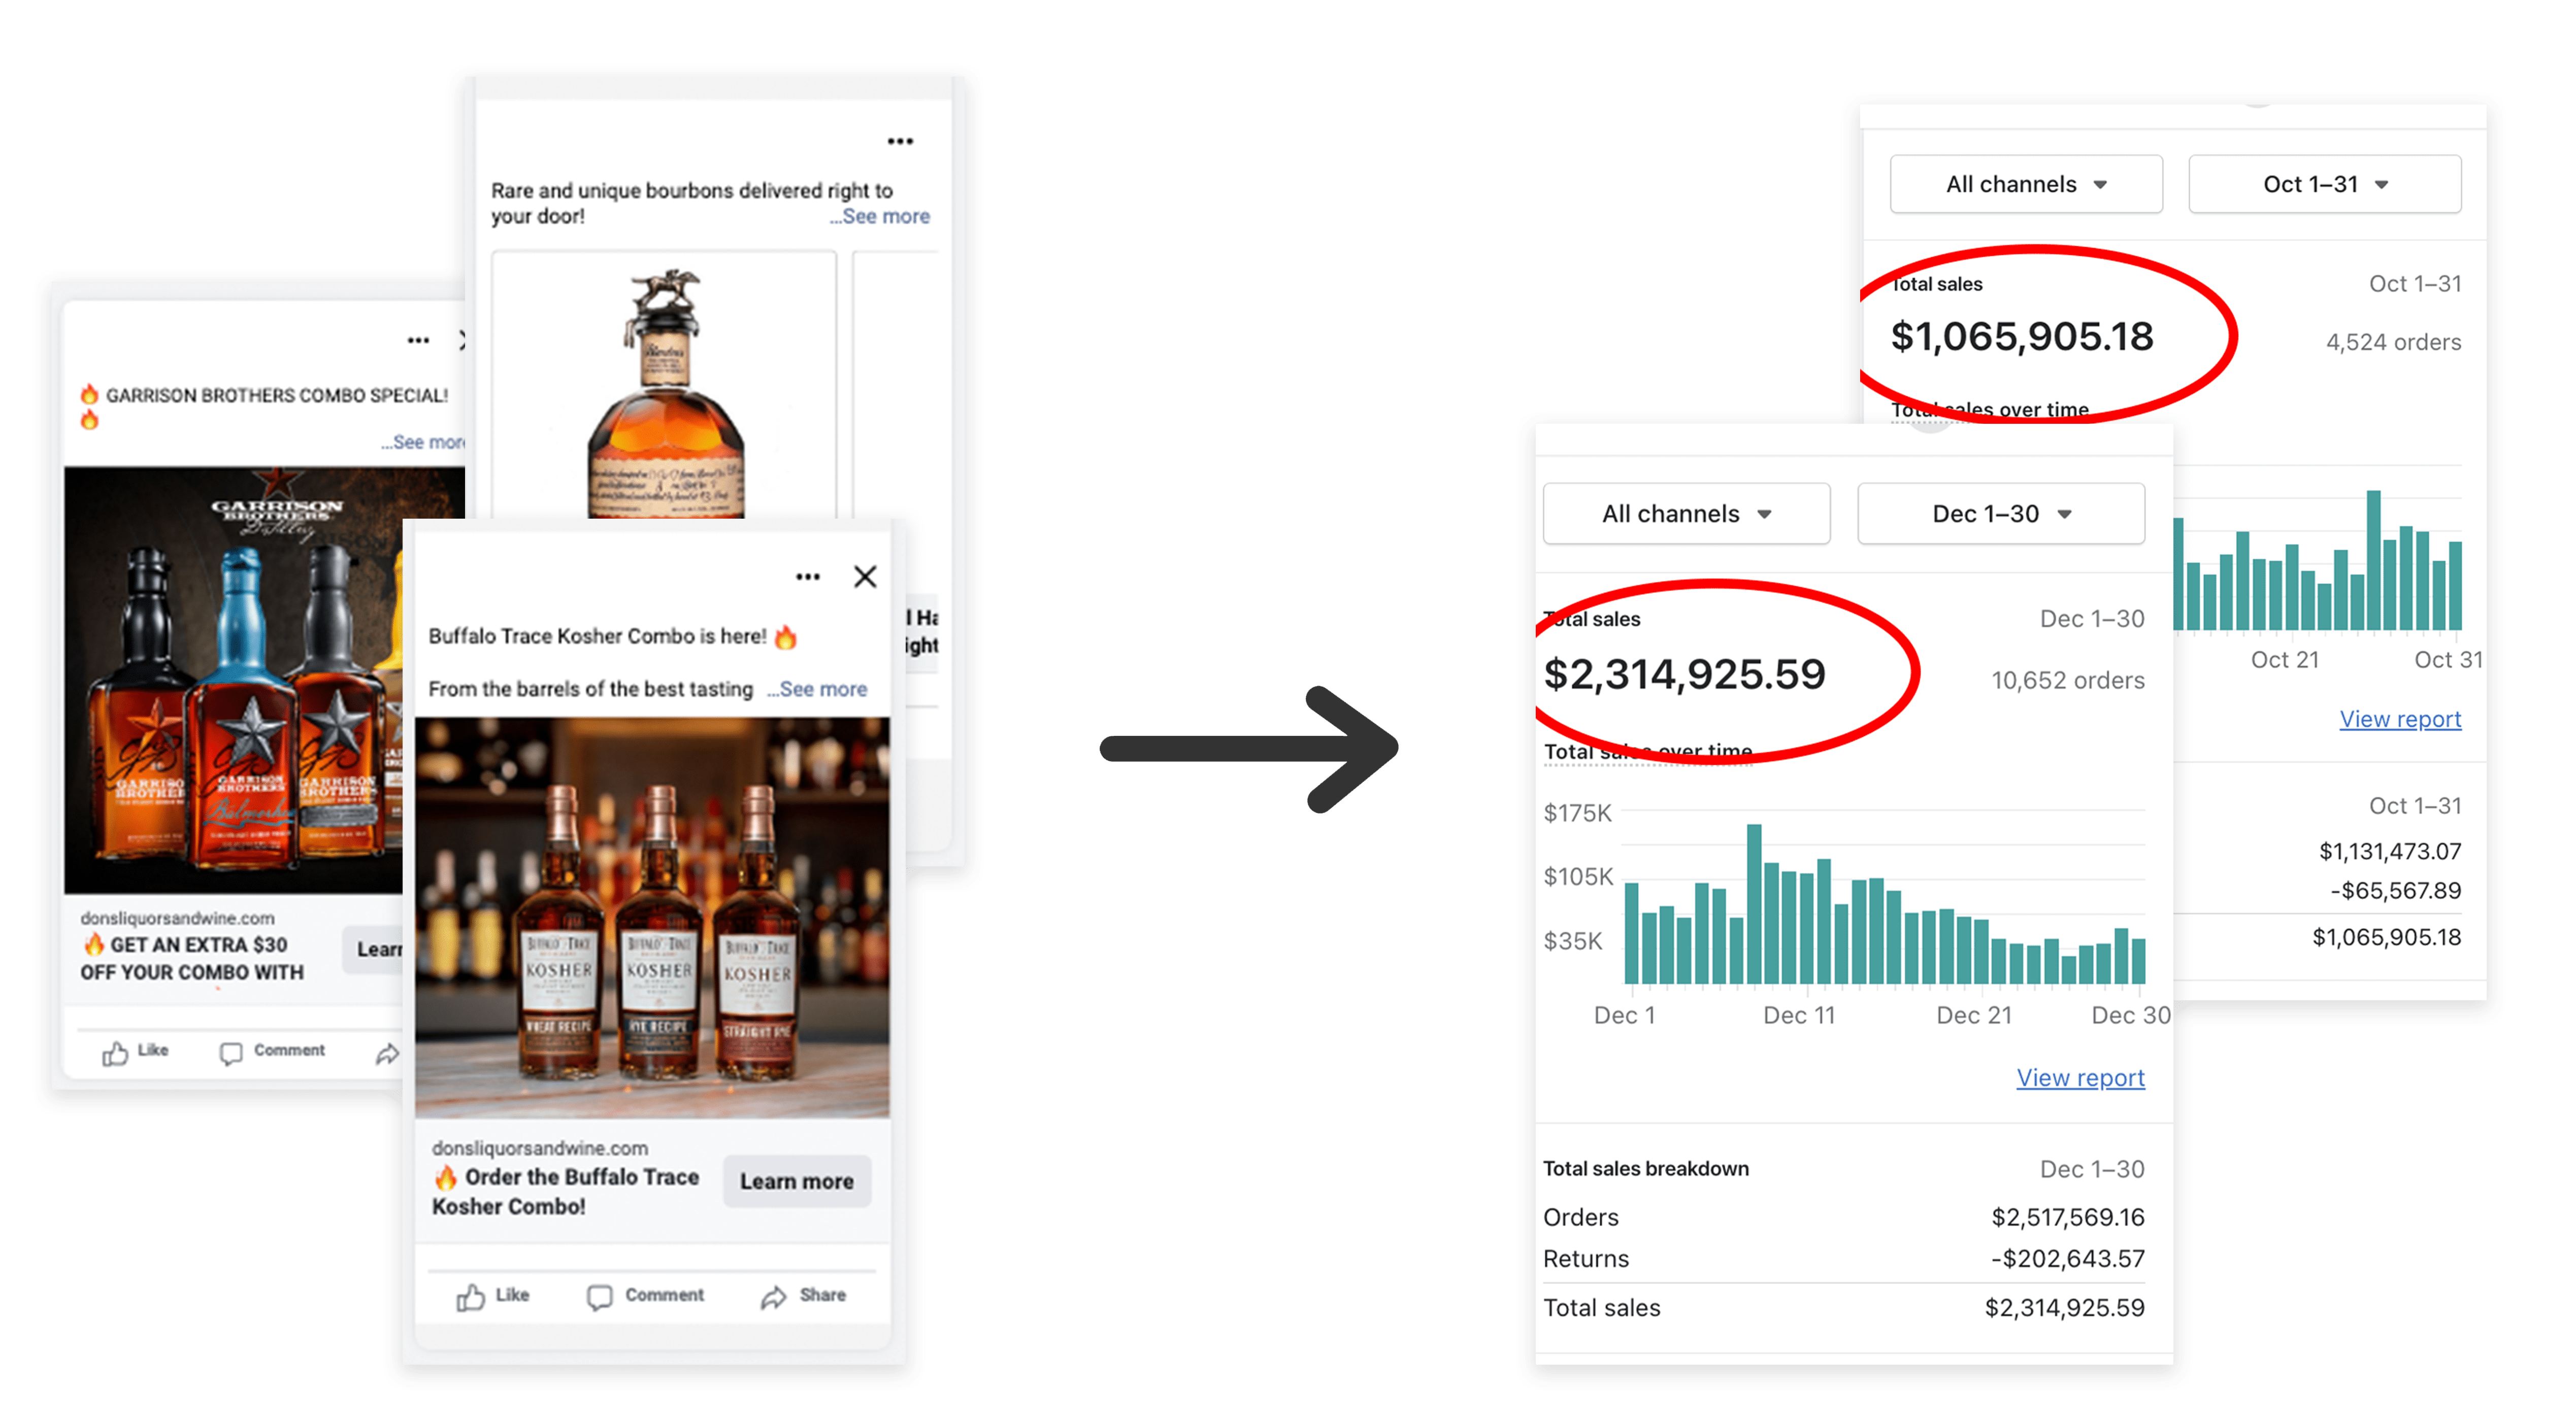The width and height of the screenshot is (2576, 1422).
Task: Select the $1,065,905.18 total sales figure
Action: (2022, 336)
